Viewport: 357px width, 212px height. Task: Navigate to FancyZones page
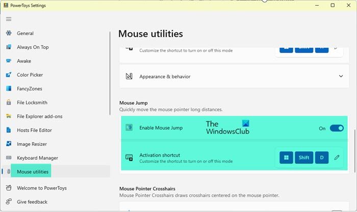30,88
